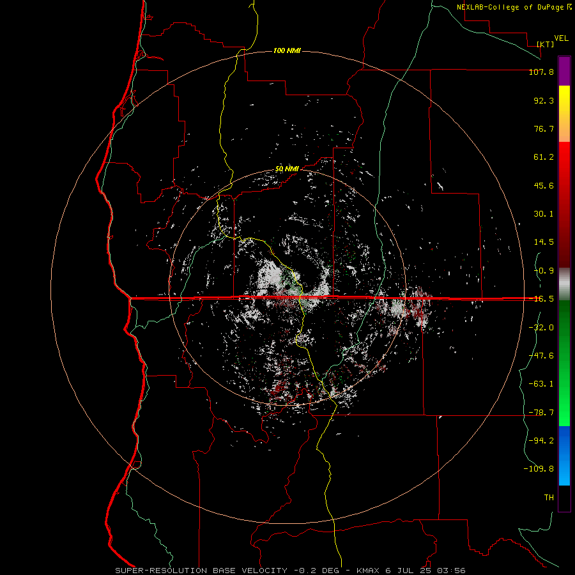The image size is (575, 575).
Task: Click the -94.2 velocity scale value
Action: click(x=541, y=441)
